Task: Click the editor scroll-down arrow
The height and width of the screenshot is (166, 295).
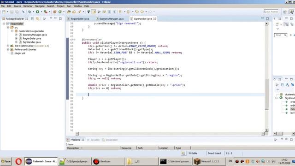Action: pos(266,130)
